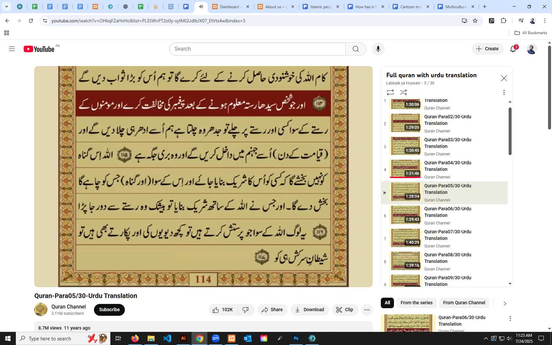Bookmark this page with the star icon
552x345 pixels.
(x=475, y=21)
